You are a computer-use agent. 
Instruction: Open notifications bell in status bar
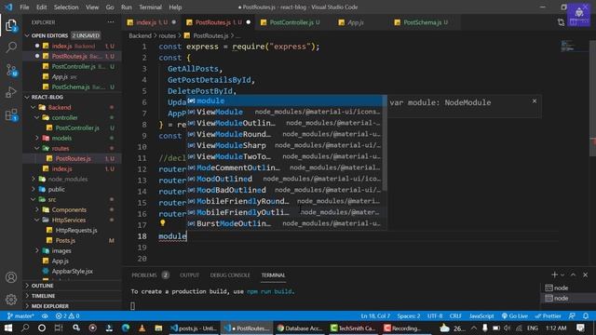click(586, 316)
